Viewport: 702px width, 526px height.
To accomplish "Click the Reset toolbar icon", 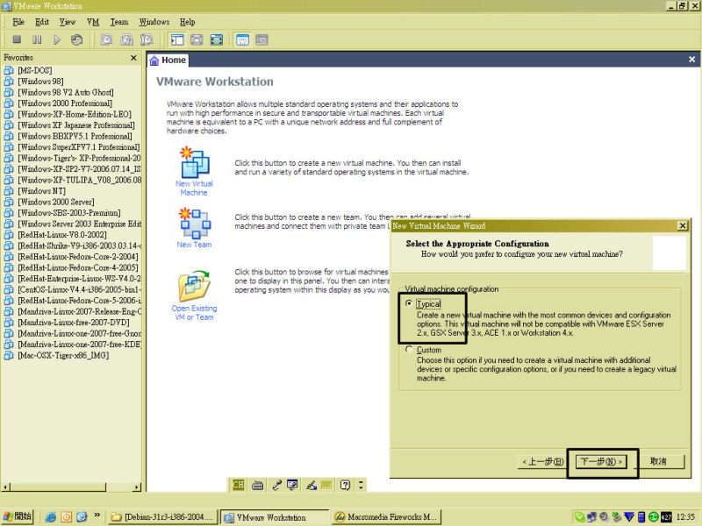I will coord(76,39).
